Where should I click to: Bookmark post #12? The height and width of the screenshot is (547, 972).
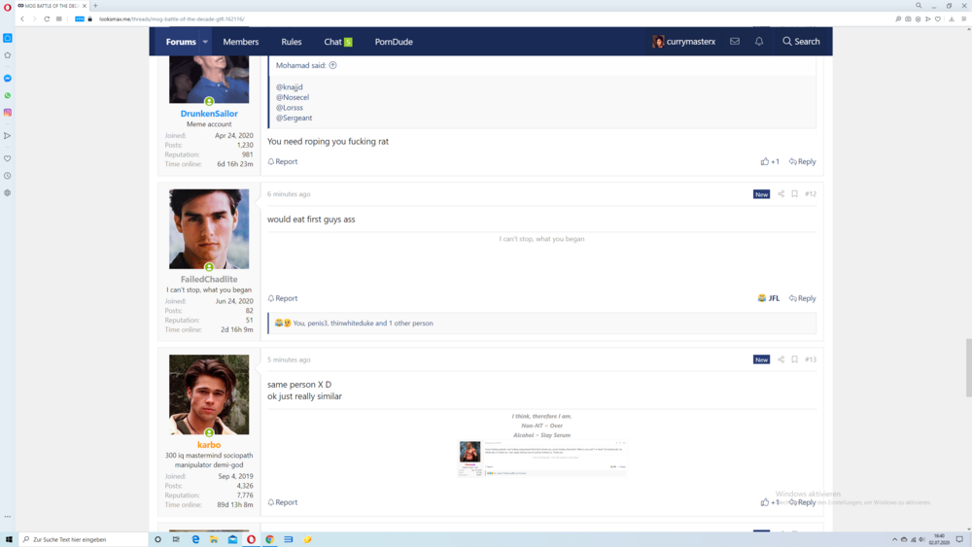point(794,194)
